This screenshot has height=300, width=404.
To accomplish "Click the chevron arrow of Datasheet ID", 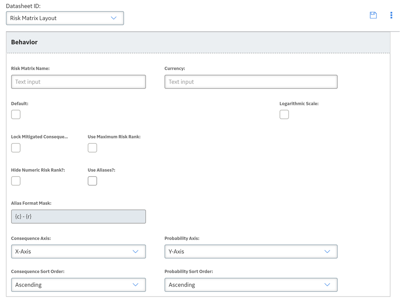I will click(114, 18).
